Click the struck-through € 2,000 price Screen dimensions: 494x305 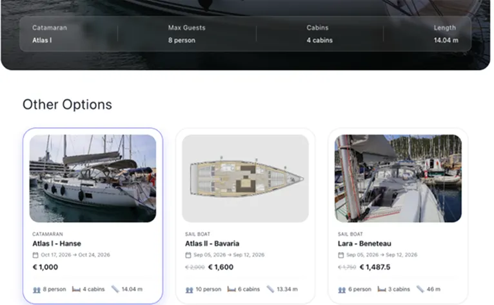[x=195, y=268]
